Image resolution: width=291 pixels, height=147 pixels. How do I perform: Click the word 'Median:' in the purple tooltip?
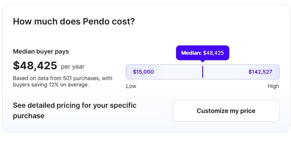click(191, 53)
